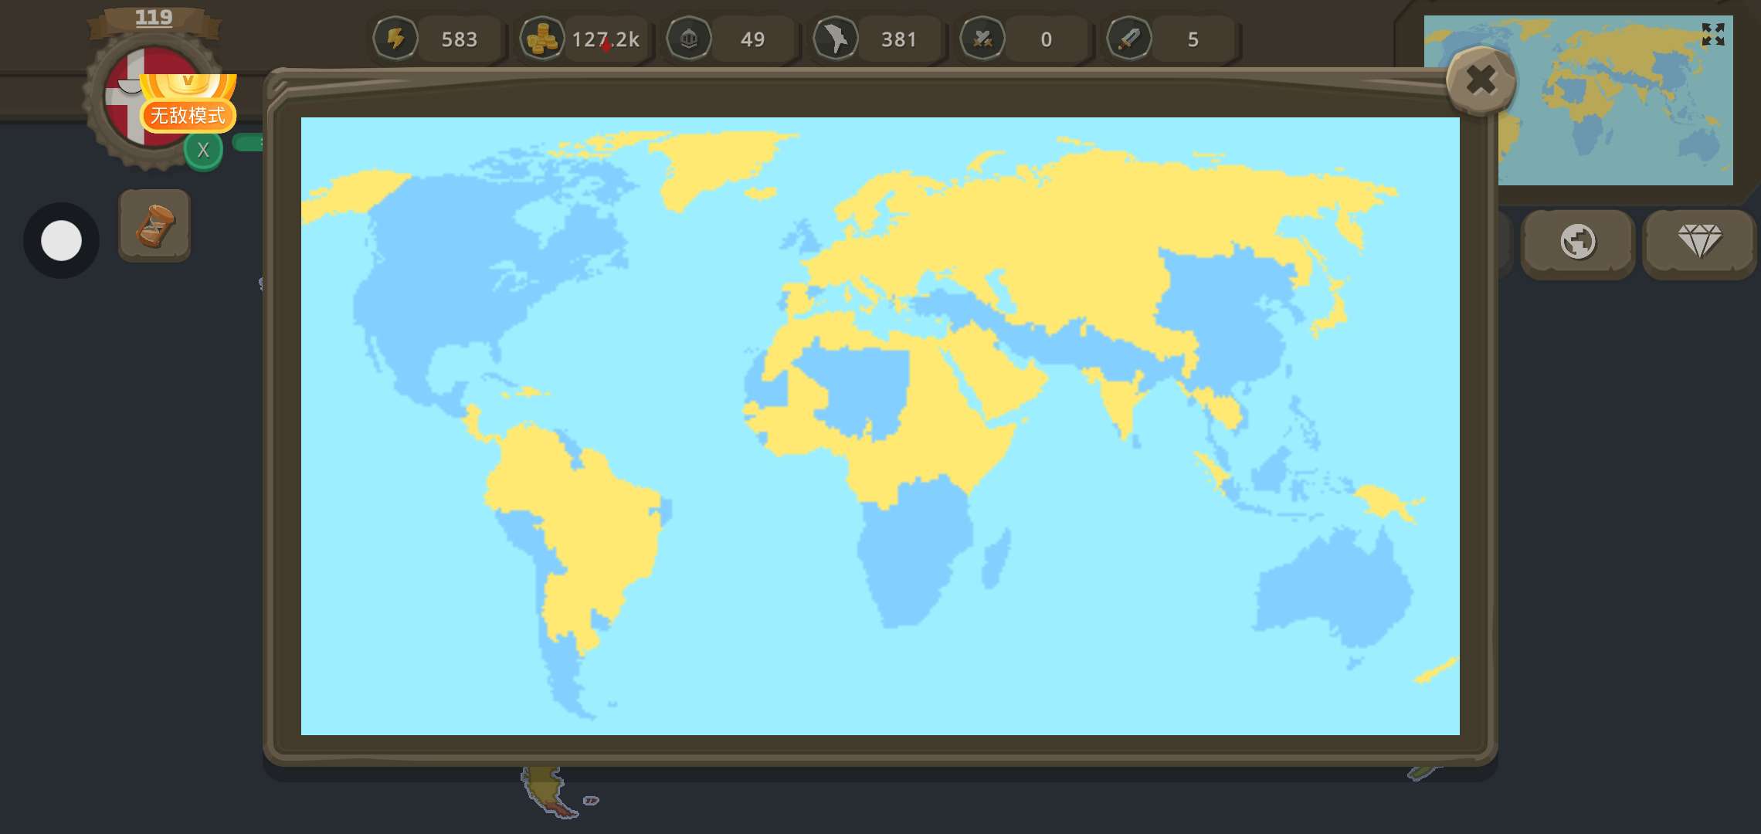Viewport: 1761px width, 834px height.
Task: Open the diamond shop button
Action: [x=1699, y=242]
